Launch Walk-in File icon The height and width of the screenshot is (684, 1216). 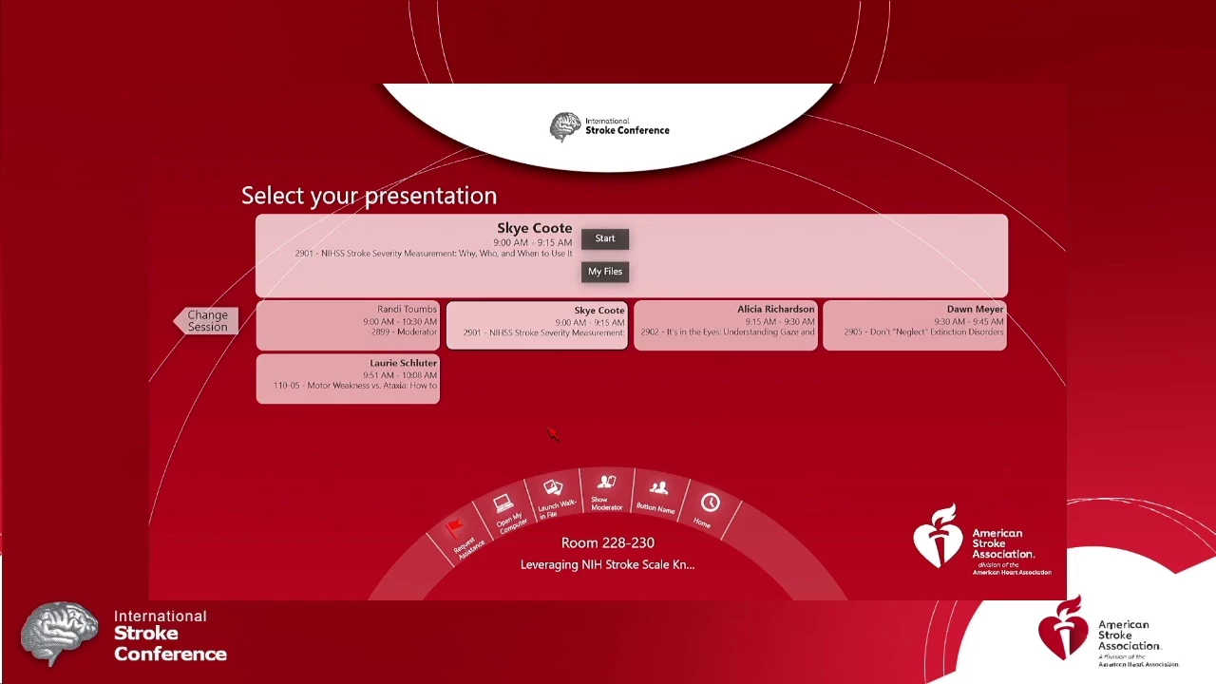click(553, 489)
